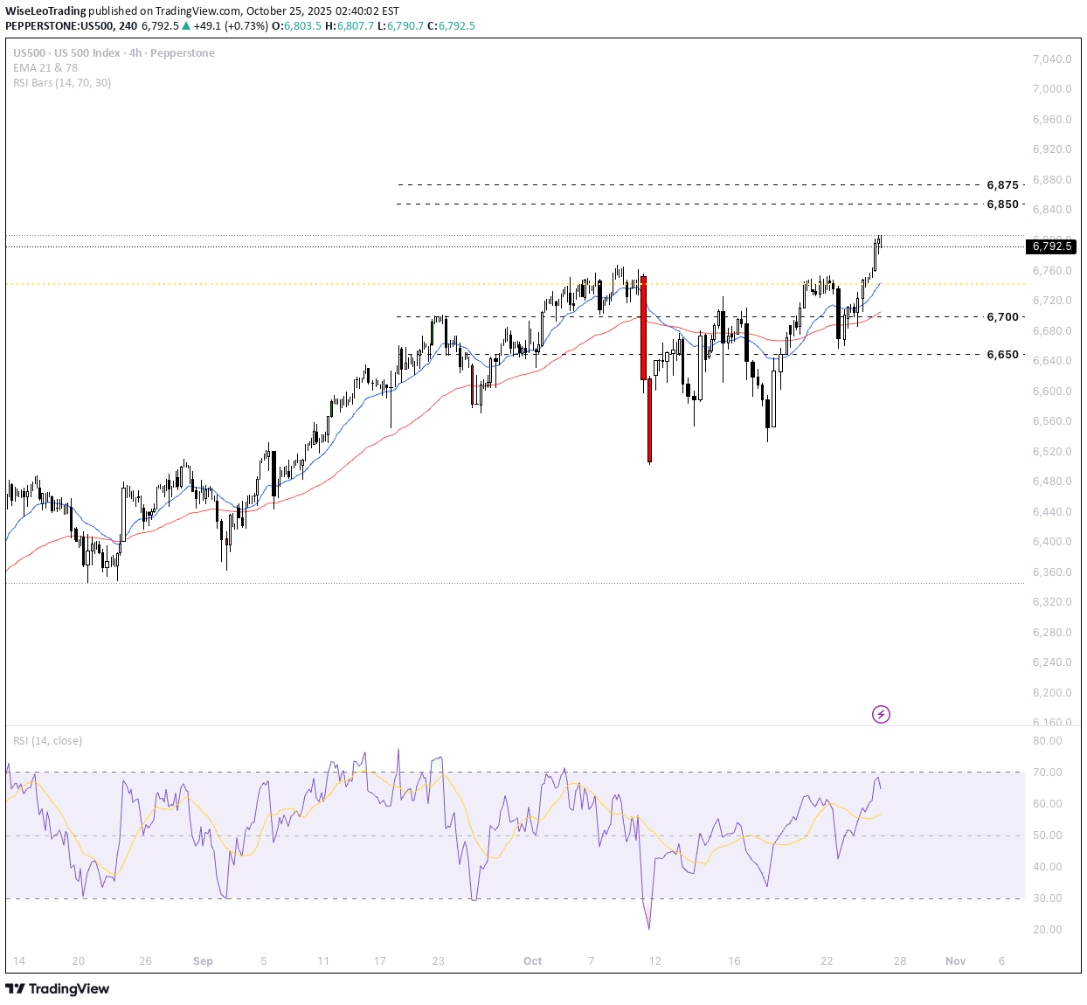This screenshot has width=1087, height=1005.
Task: Click the 6,850 price level label
Action: click(x=1000, y=204)
